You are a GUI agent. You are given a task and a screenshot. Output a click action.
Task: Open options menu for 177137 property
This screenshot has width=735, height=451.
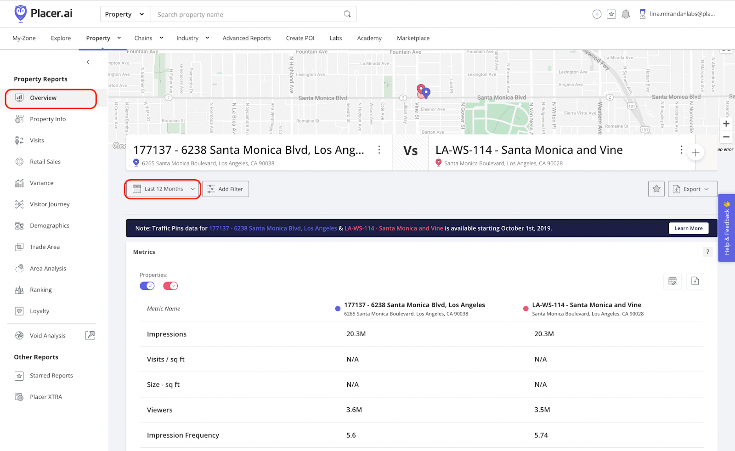click(379, 150)
